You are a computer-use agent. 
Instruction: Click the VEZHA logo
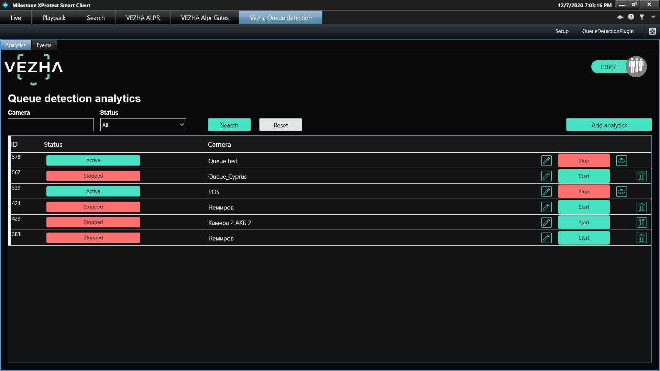33,69
